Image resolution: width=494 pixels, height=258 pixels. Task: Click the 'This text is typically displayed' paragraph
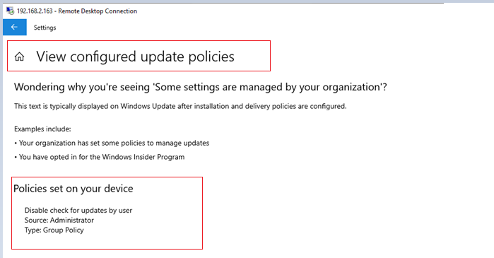click(x=180, y=106)
